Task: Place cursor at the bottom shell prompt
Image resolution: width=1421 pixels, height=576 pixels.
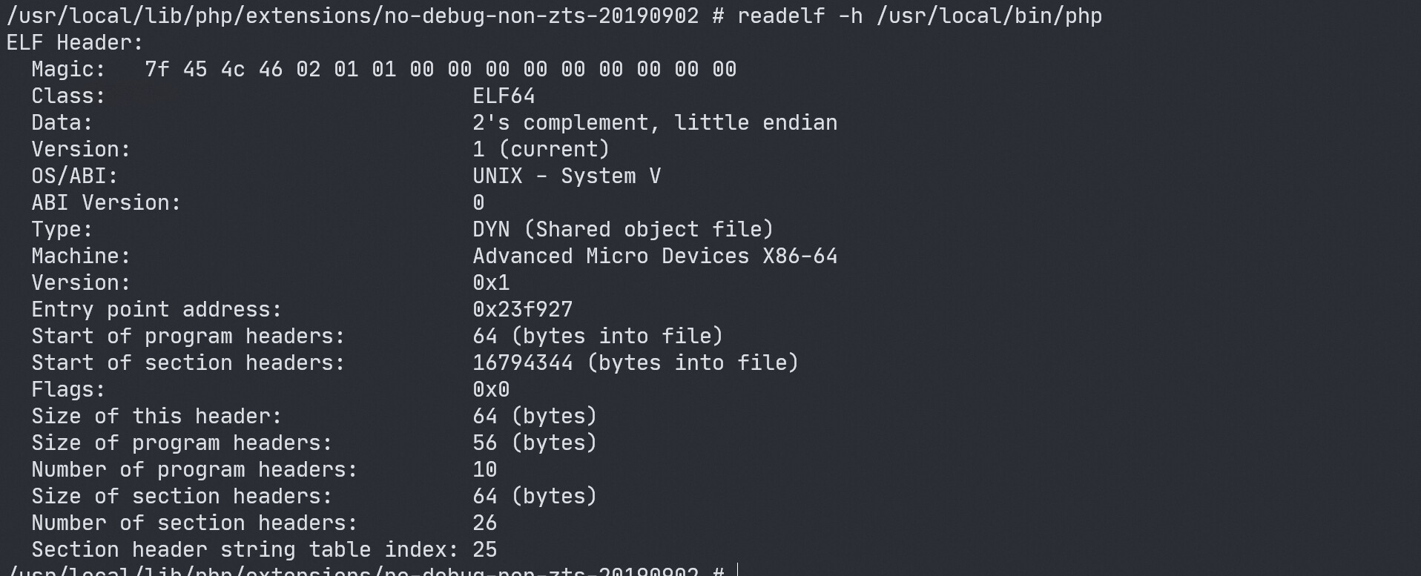Action: click(x=738, y=570)
